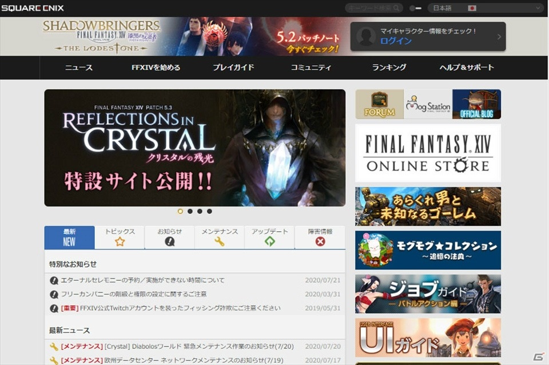Click the 2020/07/20 date text
549x365 pixels.
pos(323,347)
